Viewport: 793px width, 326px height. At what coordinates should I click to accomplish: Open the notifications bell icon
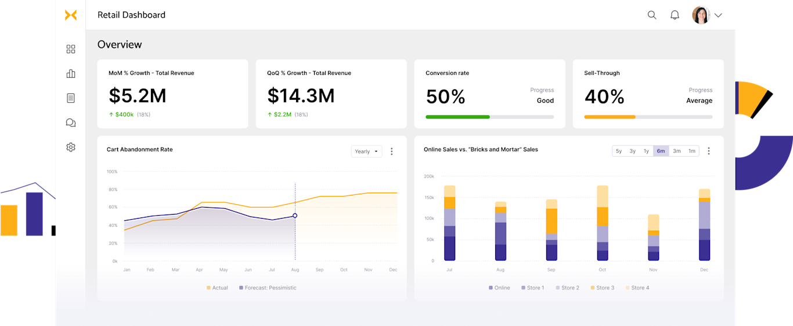tap(675, 15)
